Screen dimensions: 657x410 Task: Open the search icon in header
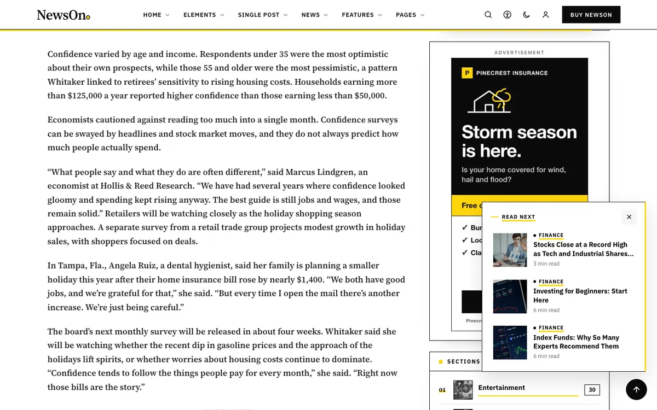click(488, 15)
